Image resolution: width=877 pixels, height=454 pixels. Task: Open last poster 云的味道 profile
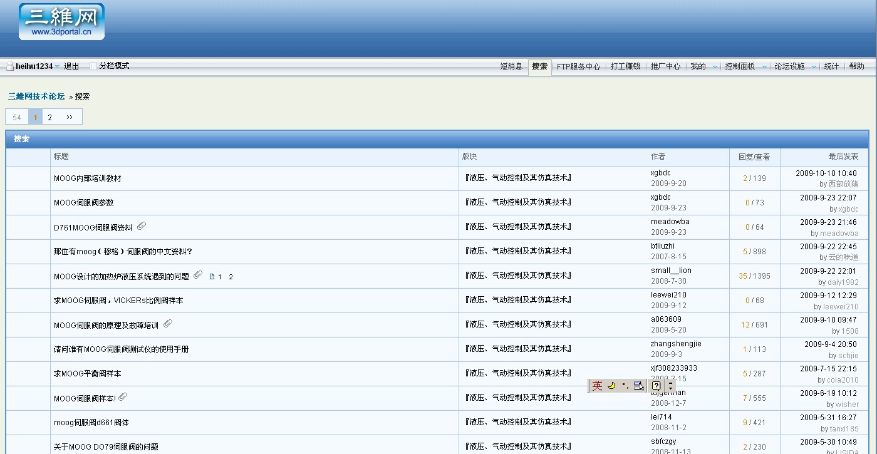coord(844,257)
